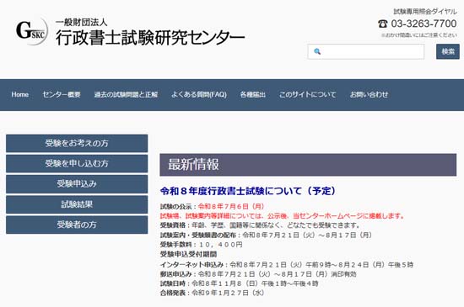Click the 受験資格 eligibility line

tap(261, 225)
